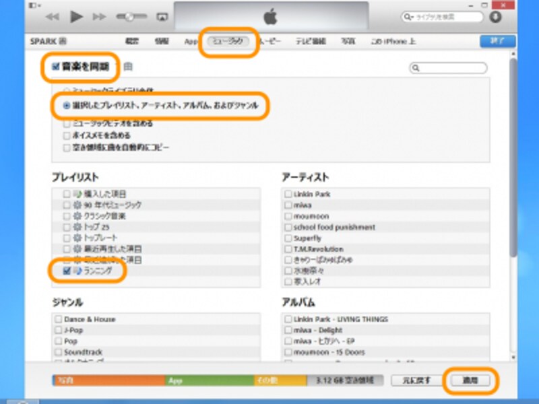Check the Dance & House genre checkbox
This screenshot has height=404, width=539.
tap(59, 319)
